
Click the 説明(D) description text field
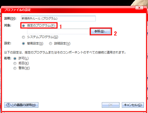58,18
